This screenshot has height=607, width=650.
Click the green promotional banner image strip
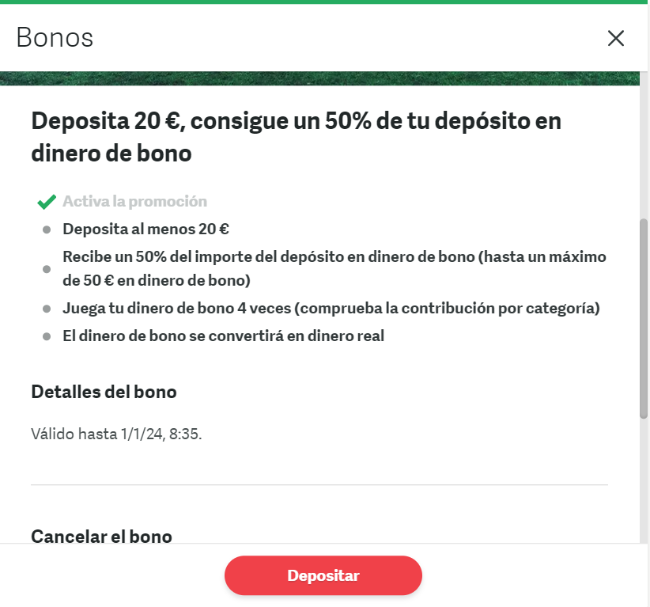pyautogui.click(x=319, y=78)
